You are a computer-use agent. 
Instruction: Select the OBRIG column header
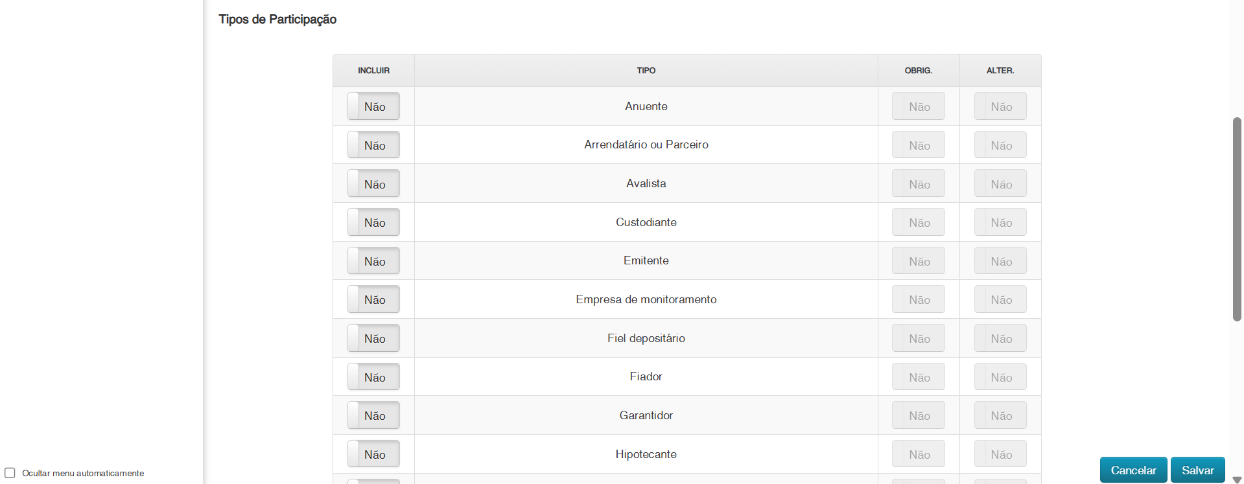click(918, 71)
